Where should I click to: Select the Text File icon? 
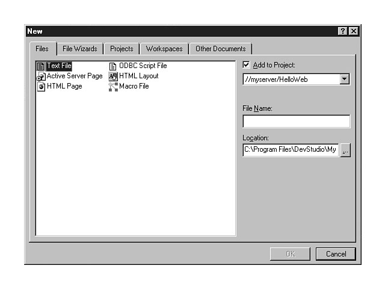point(41,66)
